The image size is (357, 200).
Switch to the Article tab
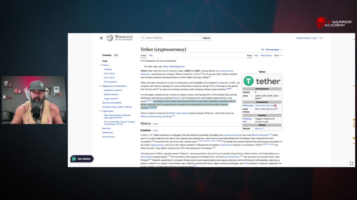(x=143, y=56)
